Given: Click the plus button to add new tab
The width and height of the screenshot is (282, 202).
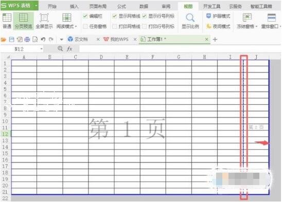Looking at the screenshot, I should tap(215, 39).
